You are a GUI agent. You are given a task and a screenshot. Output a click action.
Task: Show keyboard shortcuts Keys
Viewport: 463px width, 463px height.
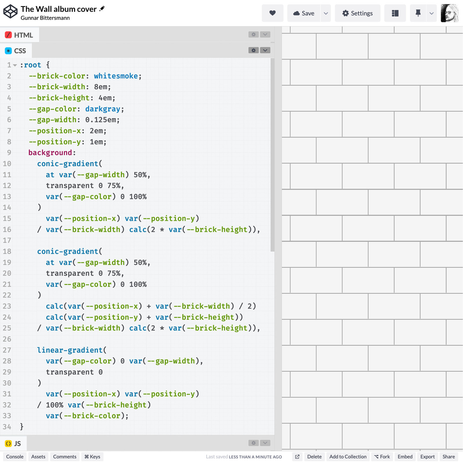click(92, 457)
